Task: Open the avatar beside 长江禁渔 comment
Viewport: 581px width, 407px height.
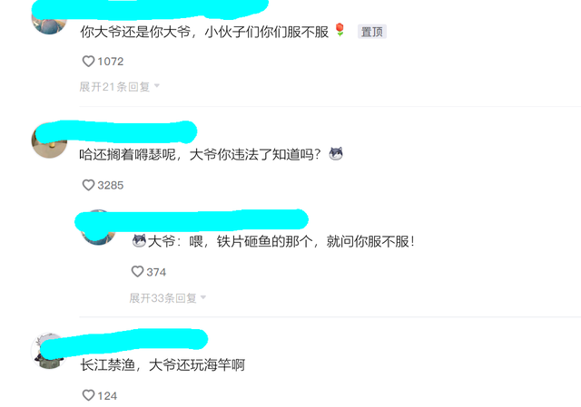Action: tap(49, 351)
